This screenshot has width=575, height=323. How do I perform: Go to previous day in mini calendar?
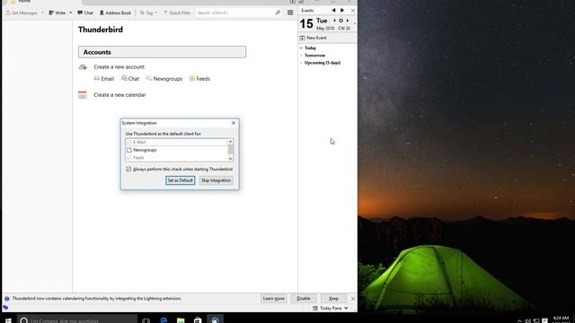pos(334,21)
